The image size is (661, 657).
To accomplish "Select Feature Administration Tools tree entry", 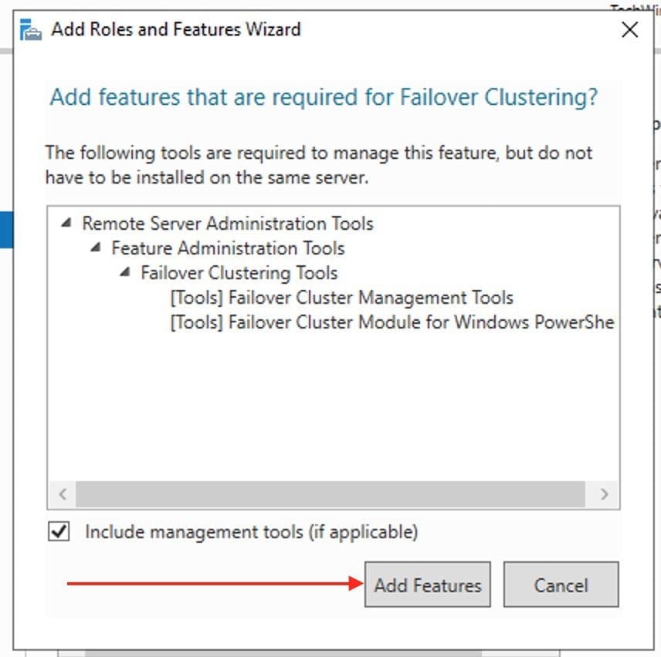I will click(x=228, y=248).
